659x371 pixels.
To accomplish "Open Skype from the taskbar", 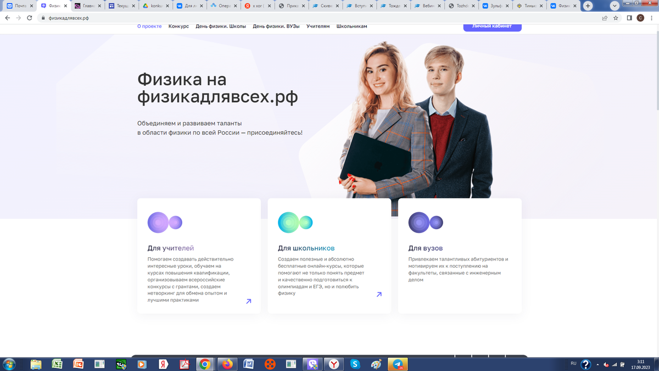I will click(355, 364).
